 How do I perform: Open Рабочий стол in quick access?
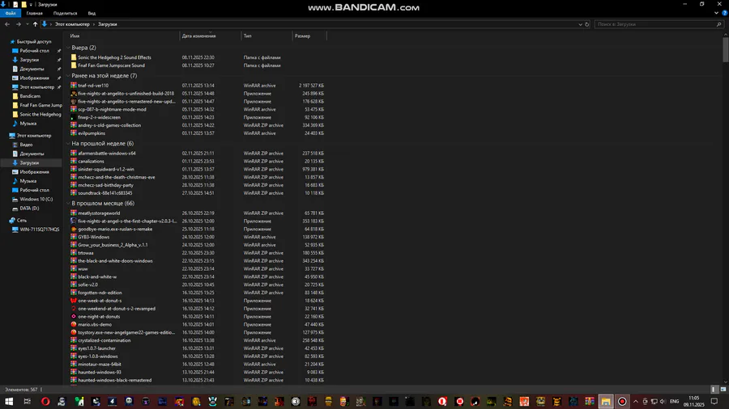(x=34, y=51)
